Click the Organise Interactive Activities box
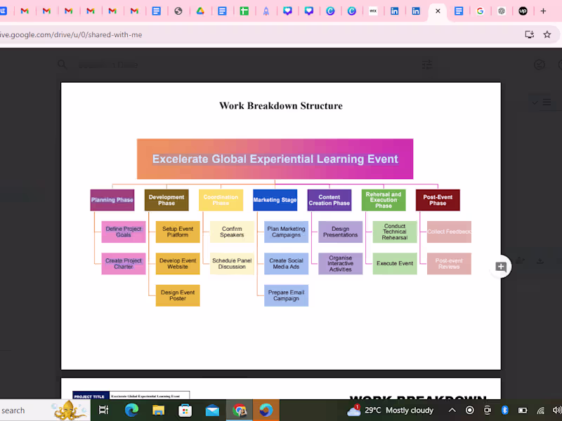This screenshot has width=562, height=421. pos(341,264)
